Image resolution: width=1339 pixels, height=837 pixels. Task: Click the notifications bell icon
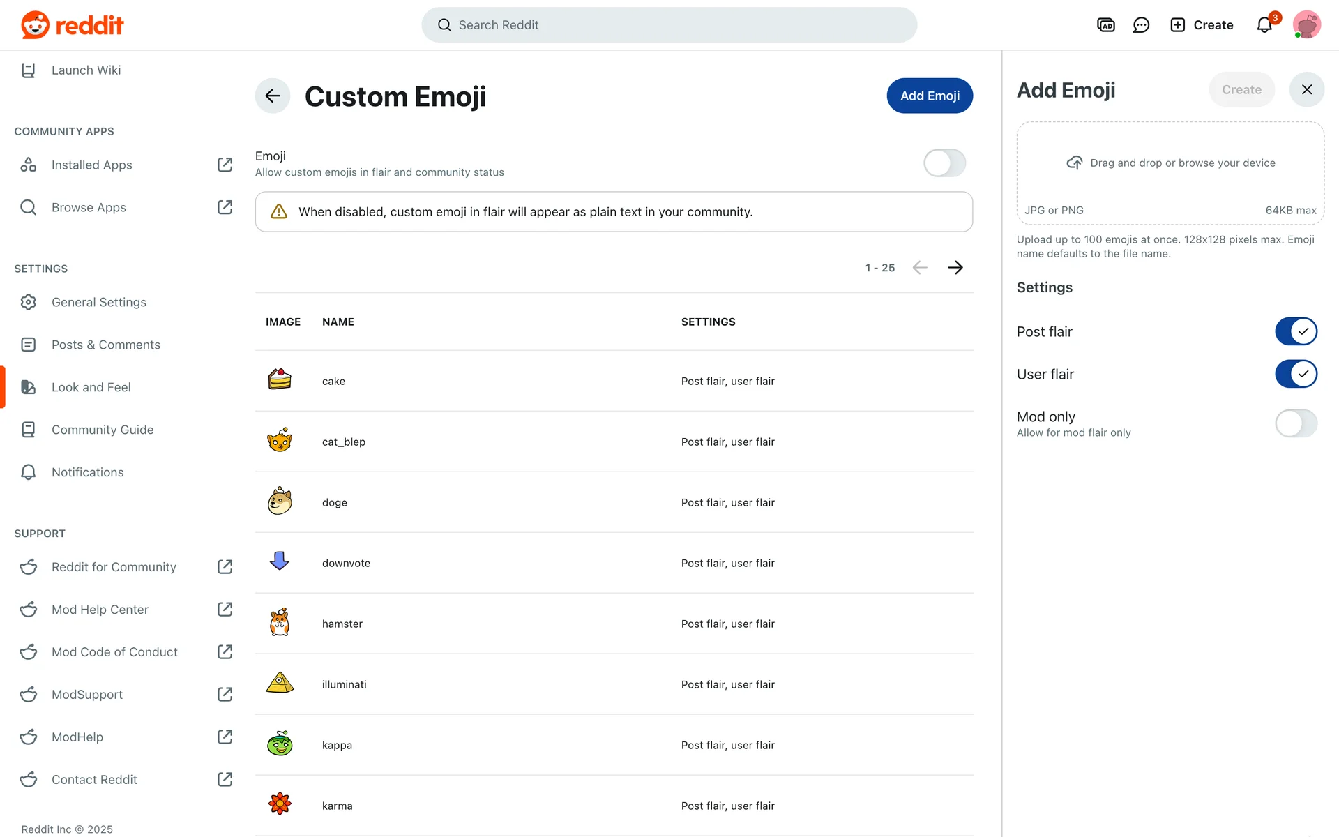1264,25
